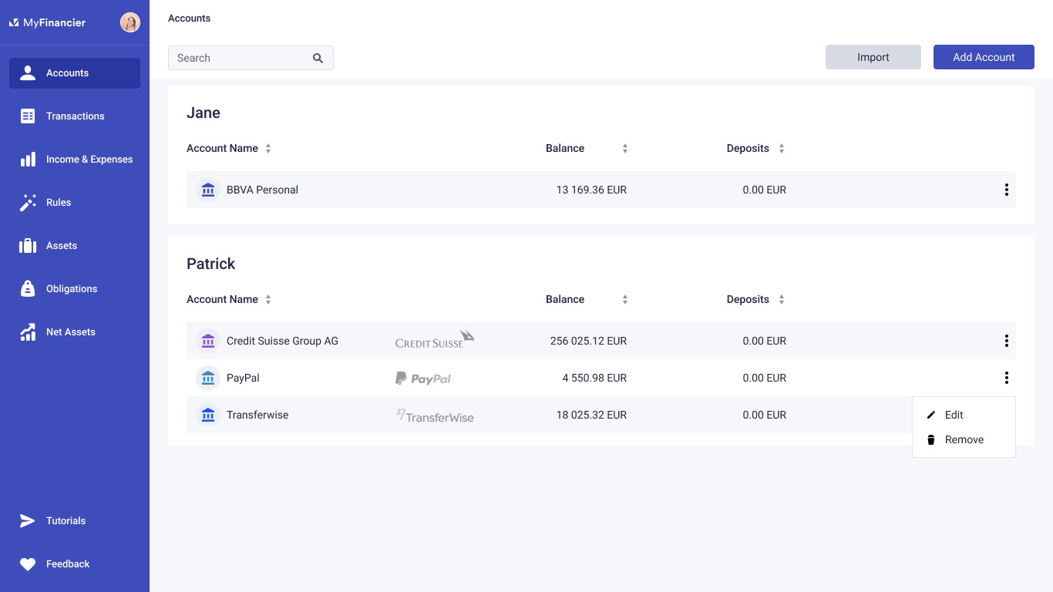This screenshot has width=1053, height=592.
Task: Sort Patrick's accounts by Deposits arrows
Action: (x=781, y=300)
